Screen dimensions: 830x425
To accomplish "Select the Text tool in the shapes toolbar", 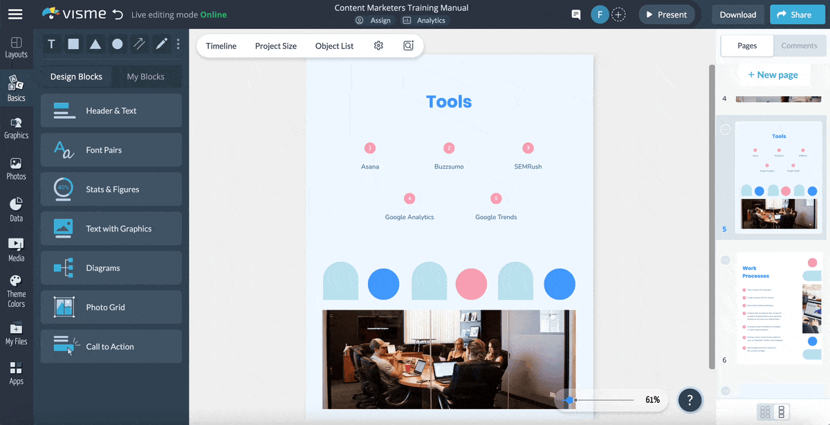I will pos(51,44).
